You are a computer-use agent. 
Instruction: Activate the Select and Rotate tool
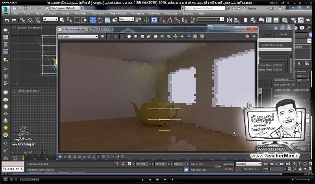100,20
